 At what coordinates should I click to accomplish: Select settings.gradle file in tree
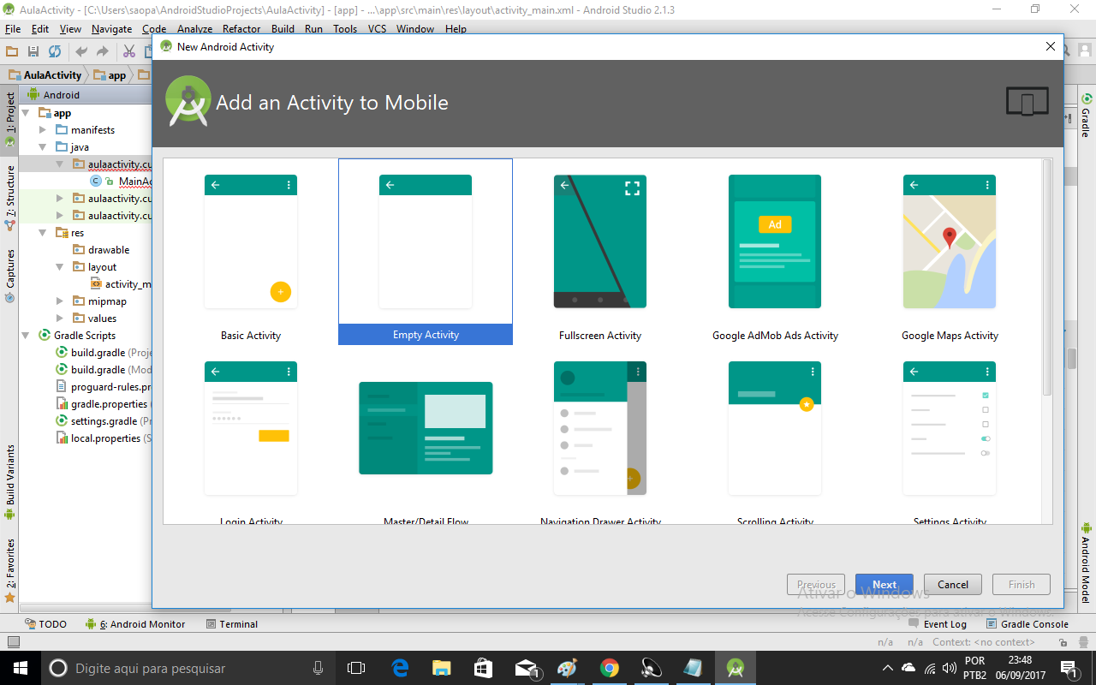click(x=104, y=421)
